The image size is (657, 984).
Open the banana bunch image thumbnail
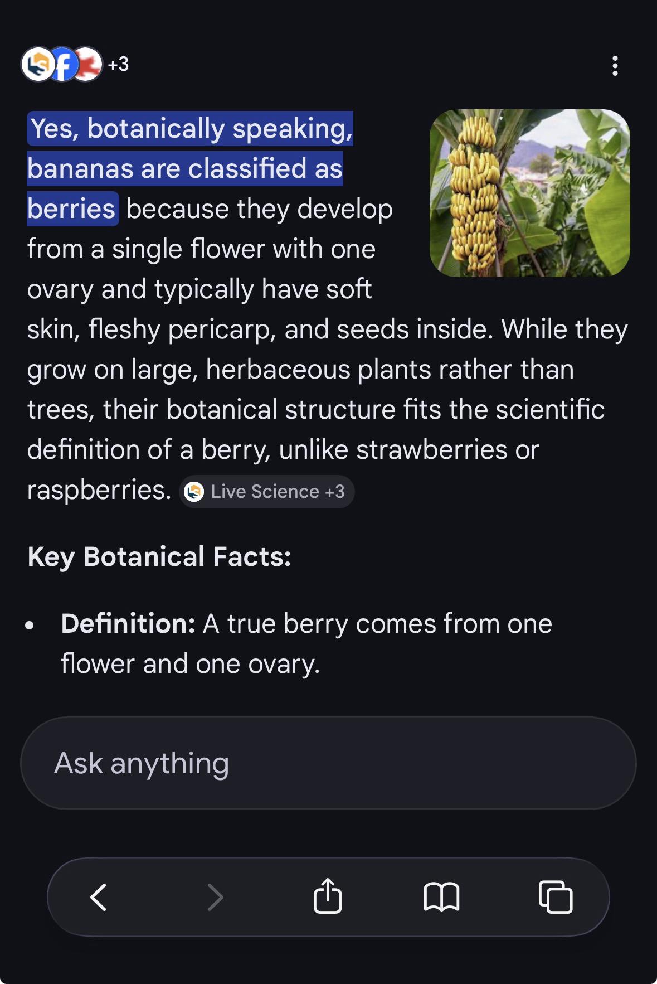(x=529, y=193)
